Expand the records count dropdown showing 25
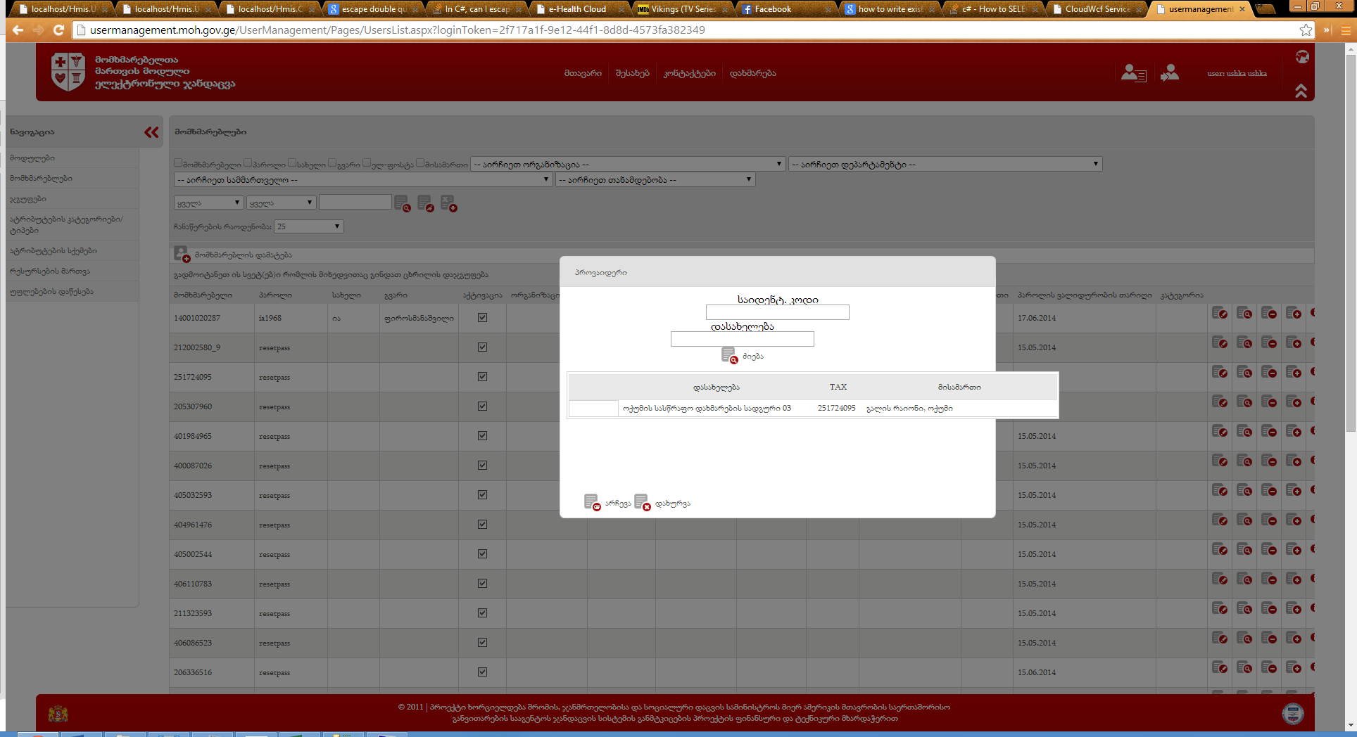This screenshot has width=1357, height=737. pyautogui.click(x=308, y=226)
